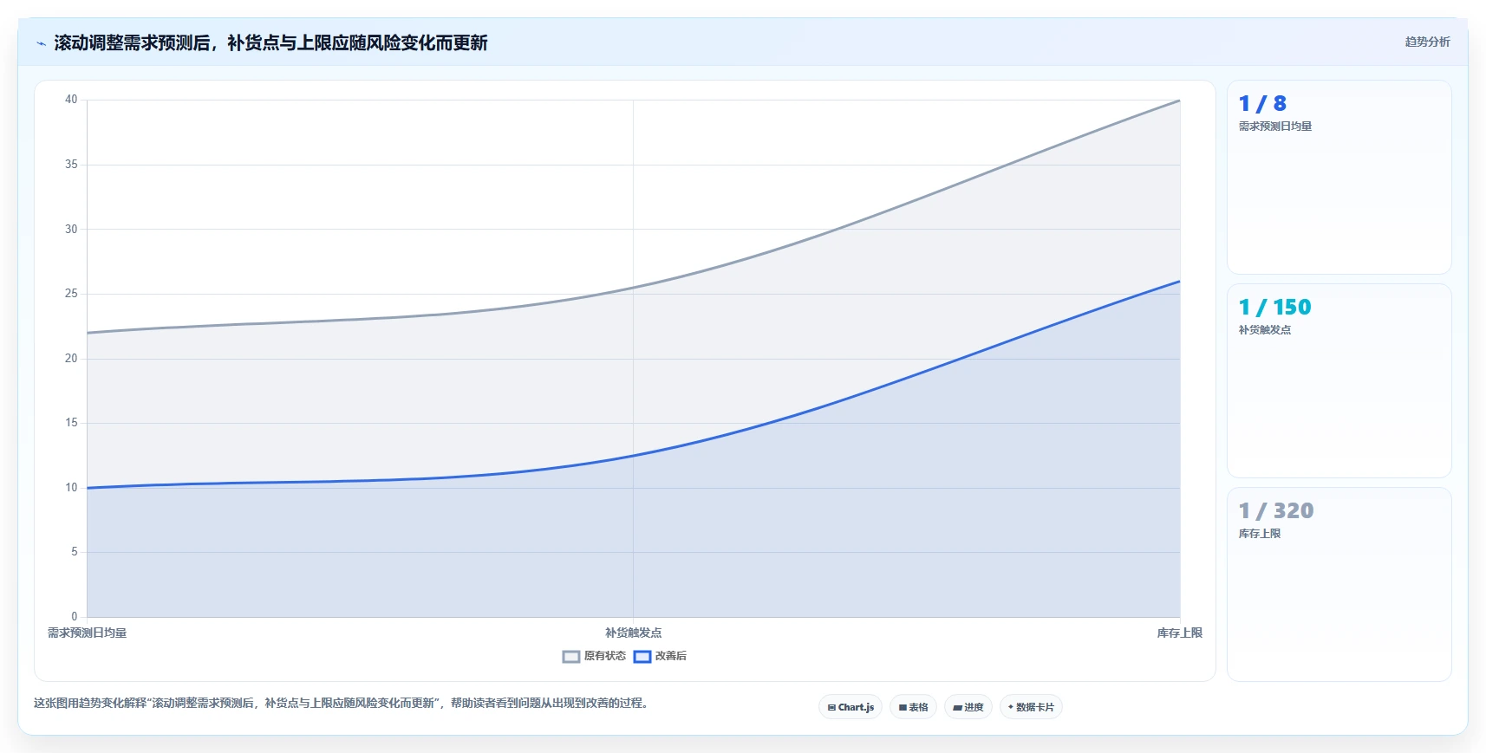1486x753 pixels.
Task: Click the x-axis label 库存上限
Action: [1179, 633]
